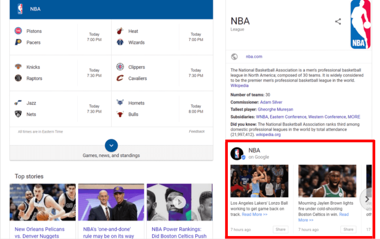
Task: Select the Raptors team logo
Action: pyautogui.click(x=18, y=78)
